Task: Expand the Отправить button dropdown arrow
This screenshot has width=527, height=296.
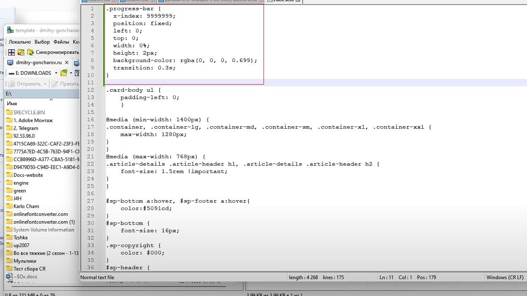Action: point(45,84)
